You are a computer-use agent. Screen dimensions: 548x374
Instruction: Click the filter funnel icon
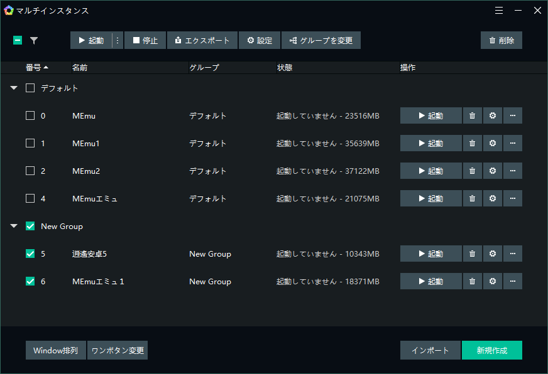[x=34, y=40]
